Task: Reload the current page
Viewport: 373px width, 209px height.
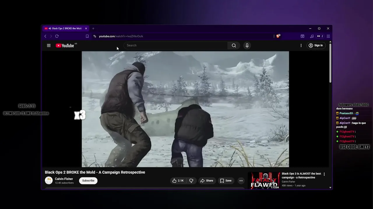Action: point(57,36)
